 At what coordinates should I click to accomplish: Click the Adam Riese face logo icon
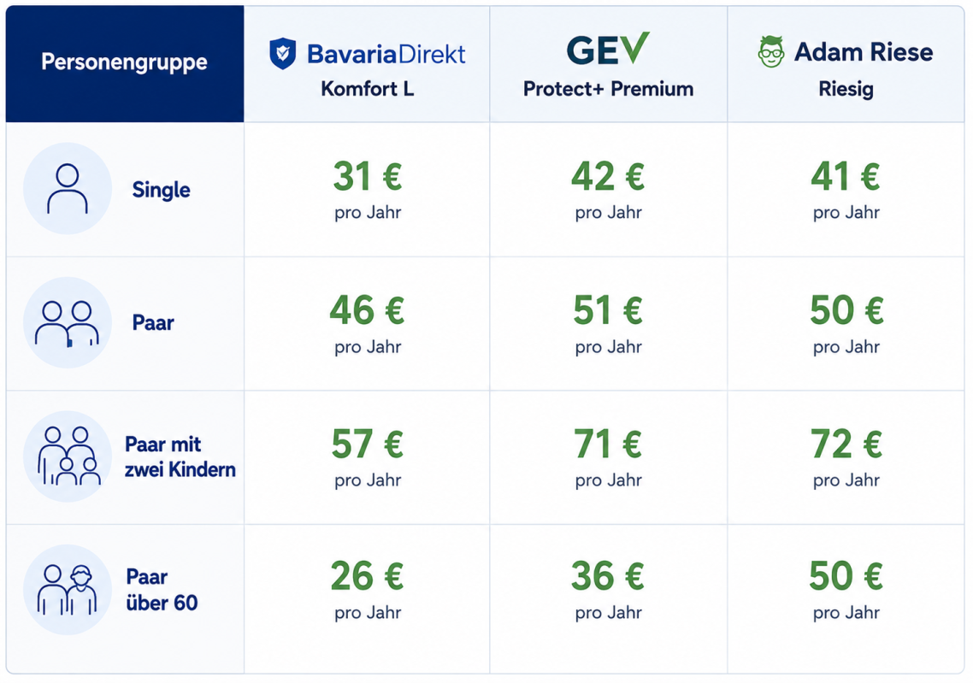(x=770, y=51)
